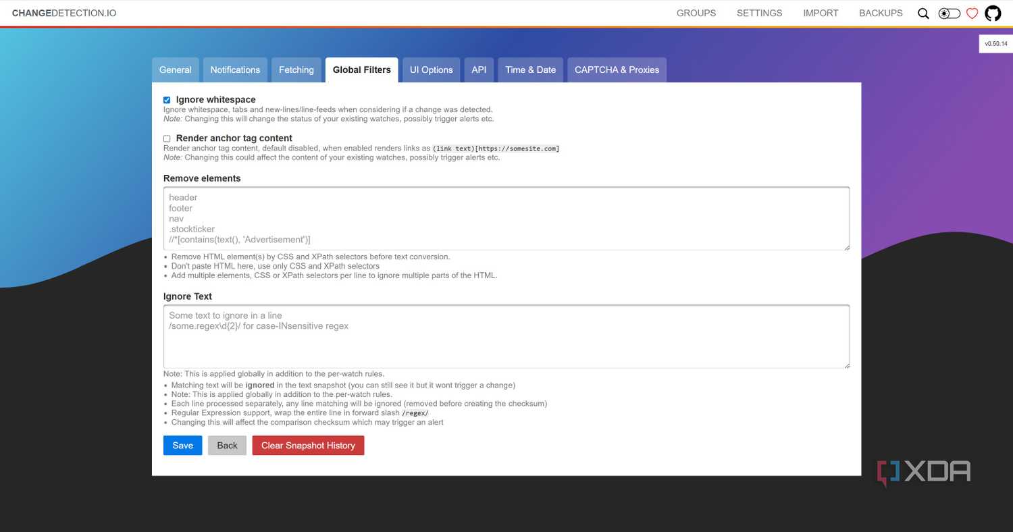Open the BACKUPS menu item
The image size is (1013, 532).
pyautogui.click(x=881, y=13)
